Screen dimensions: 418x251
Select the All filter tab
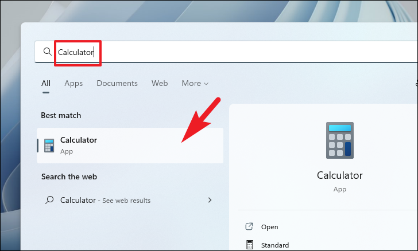click(46, 83)
